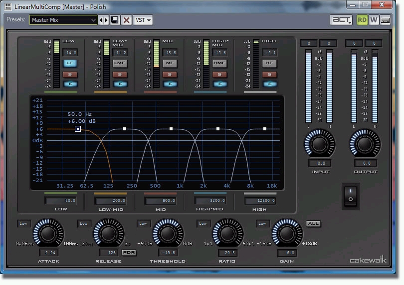Viewport: 404px width, 285px height.
Task: Click the Release value field showing 126
Action: point(109,253)
